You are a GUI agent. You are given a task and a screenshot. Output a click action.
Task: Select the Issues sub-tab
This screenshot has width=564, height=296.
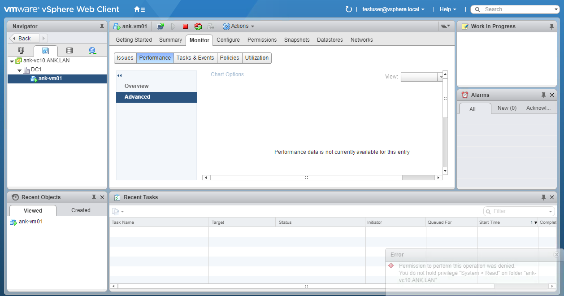tap(125, 58)
